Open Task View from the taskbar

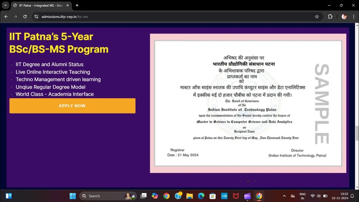pyautogui.click(x=144, y=196)
